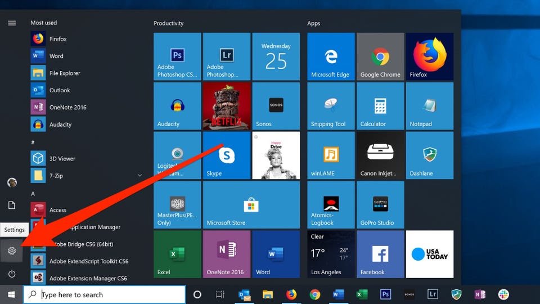The width and height of the screenshot is (540, 304).
Task: Launch the GoPro Studio tile
Action: click(380, 205)
